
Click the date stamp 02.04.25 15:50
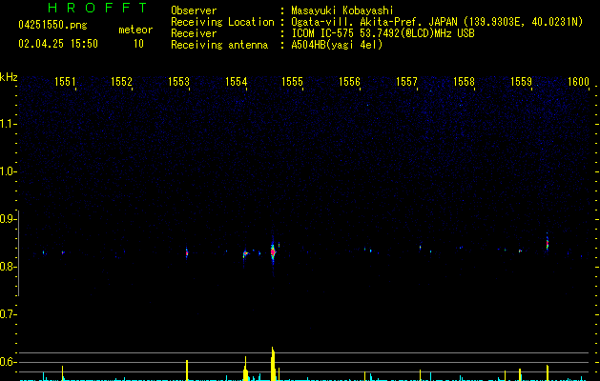coord(58,44)
